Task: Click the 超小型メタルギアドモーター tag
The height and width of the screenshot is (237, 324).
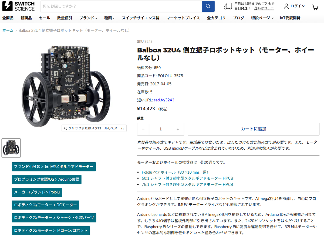Action: [x=53, y=167]
